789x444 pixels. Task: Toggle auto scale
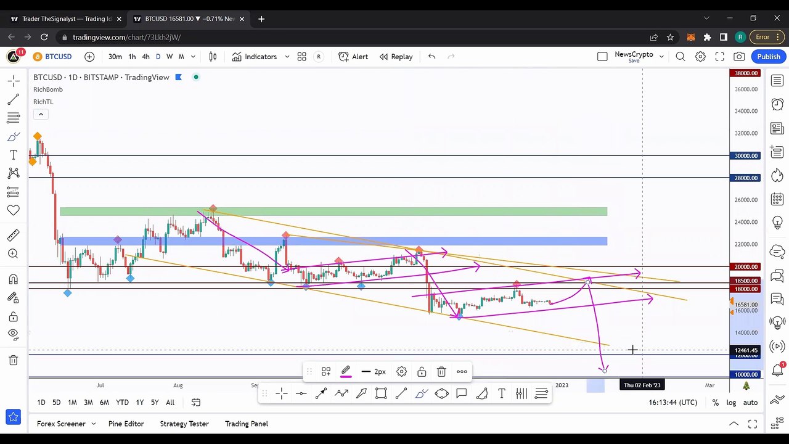click(x=750, y=403)
